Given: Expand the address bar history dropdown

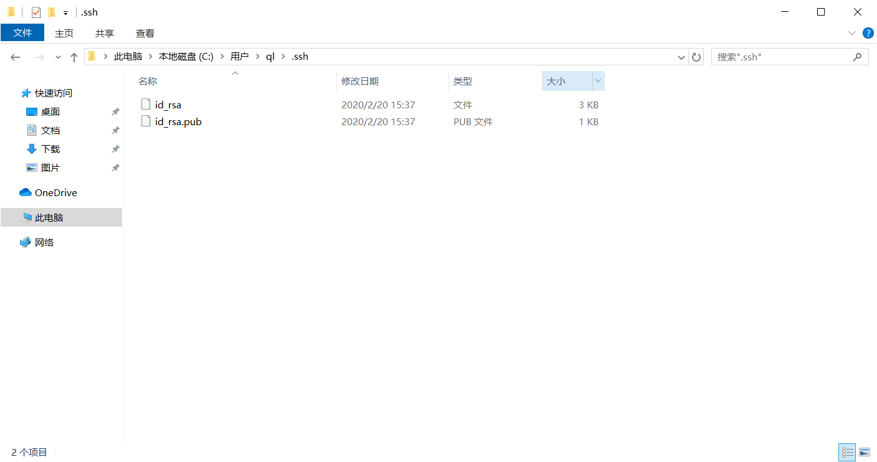Looking at the screenshot, I should tap(681, 57).
